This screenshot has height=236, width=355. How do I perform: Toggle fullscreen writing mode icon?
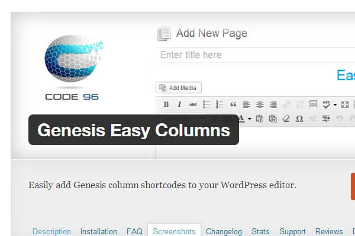pyautogui.click(x=344, y=104)
